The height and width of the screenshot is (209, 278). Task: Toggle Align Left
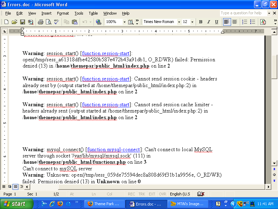(x=227, y=22)
